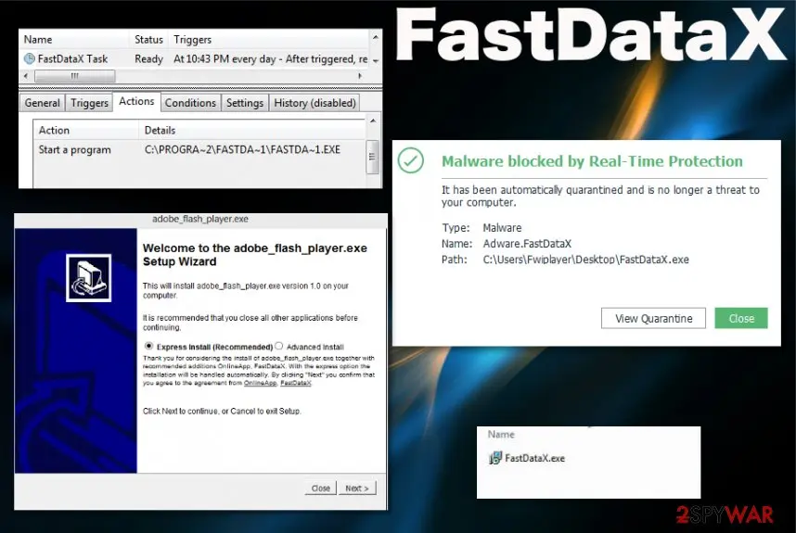Open the OnlineApp agreement link
The height and width of the screenshot is (533, 796).
[x=260, y=383]
